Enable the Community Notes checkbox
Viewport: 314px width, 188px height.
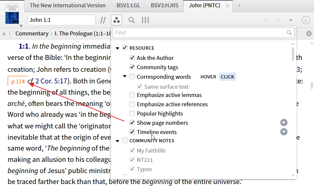[125, 140]
